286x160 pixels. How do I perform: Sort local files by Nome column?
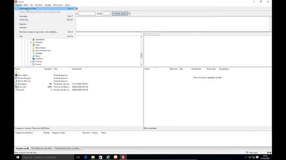coord(18,69)
